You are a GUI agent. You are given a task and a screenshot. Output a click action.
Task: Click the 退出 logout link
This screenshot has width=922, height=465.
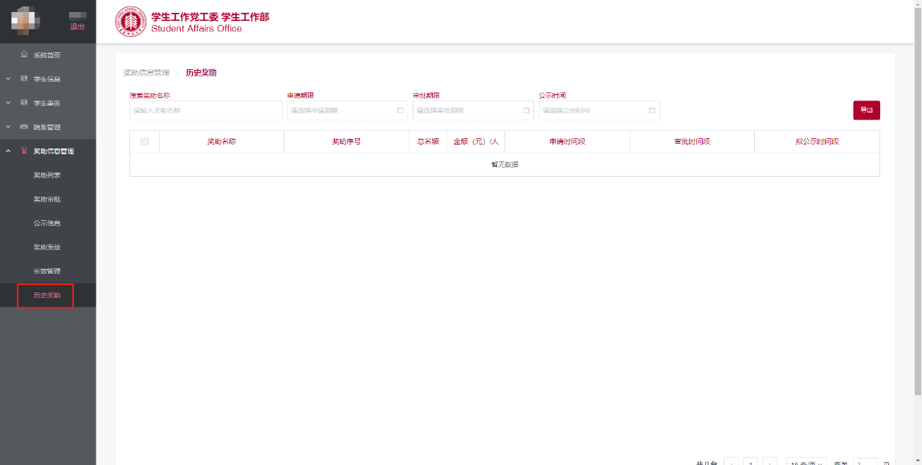[x=77, y=27]
